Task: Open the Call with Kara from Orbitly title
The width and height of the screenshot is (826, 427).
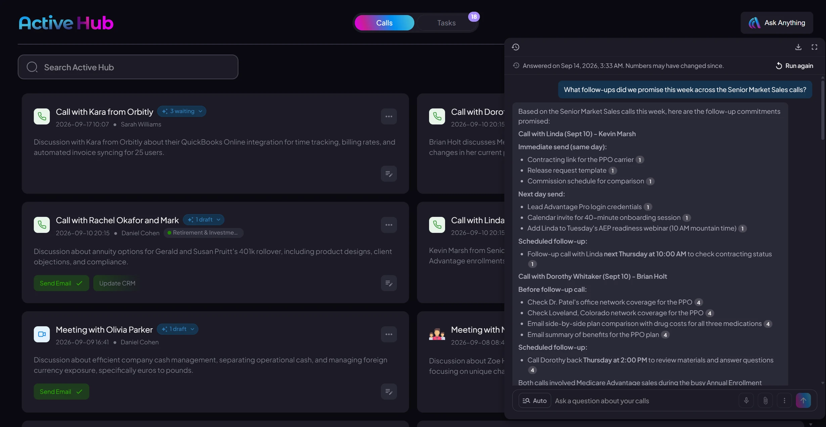Action: point(104,112)
